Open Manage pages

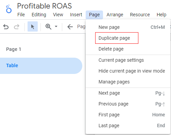tap(128, 82)
